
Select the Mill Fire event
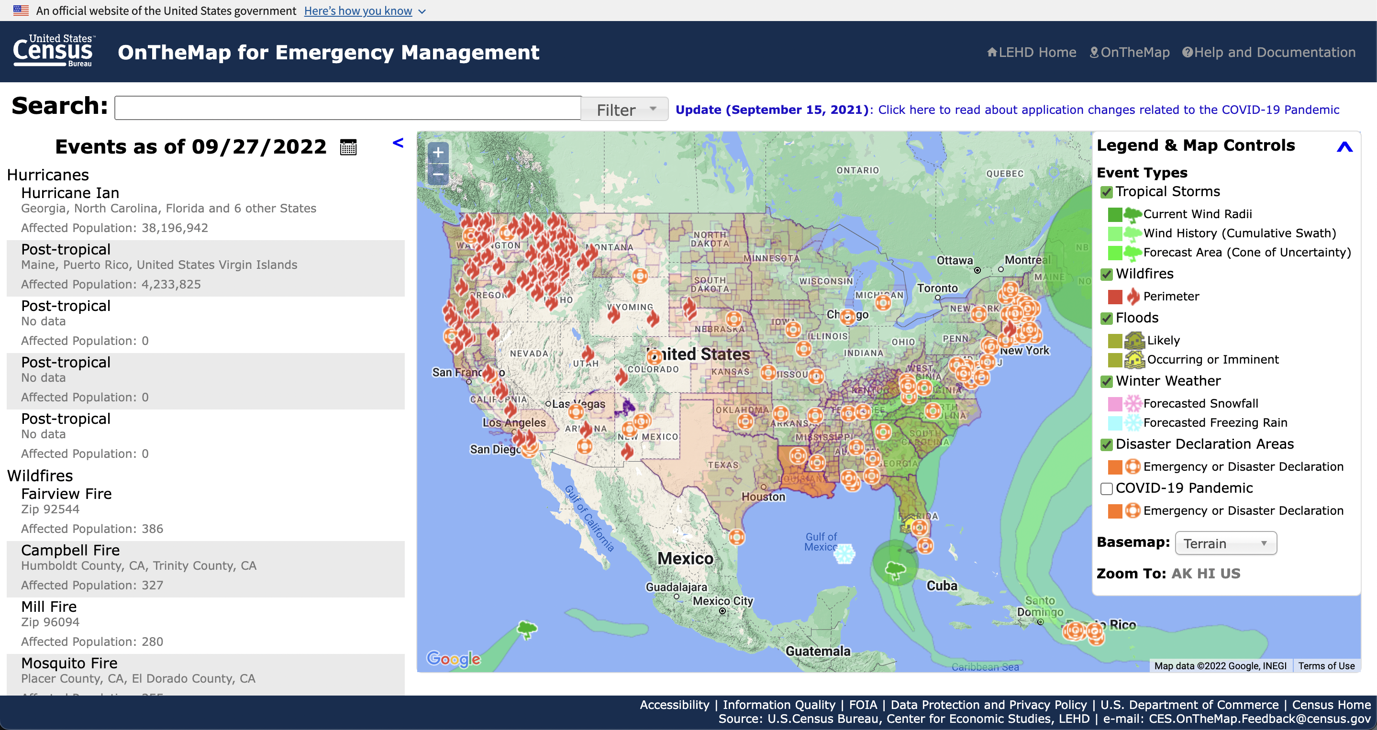coord(205,624)
